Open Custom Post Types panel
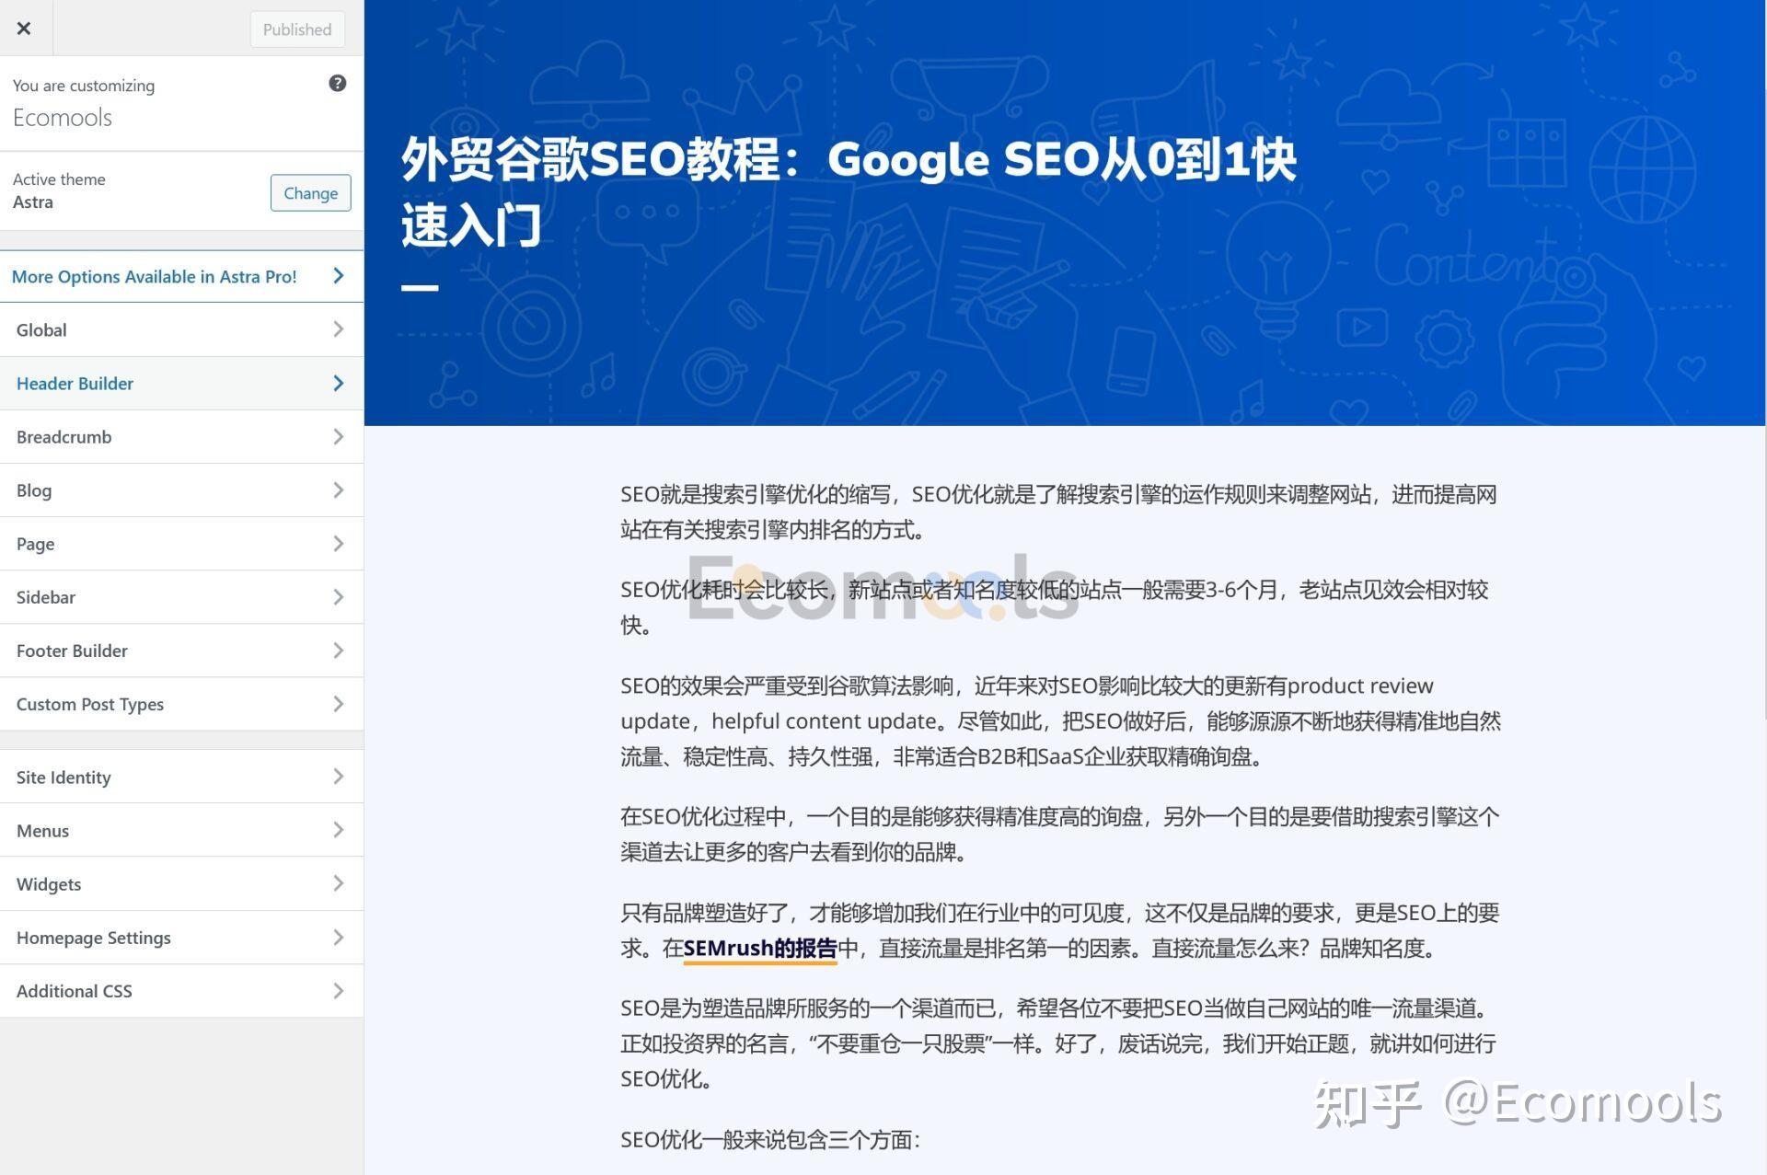This screenshot has width=1767, height=1175. coord(181,704)
